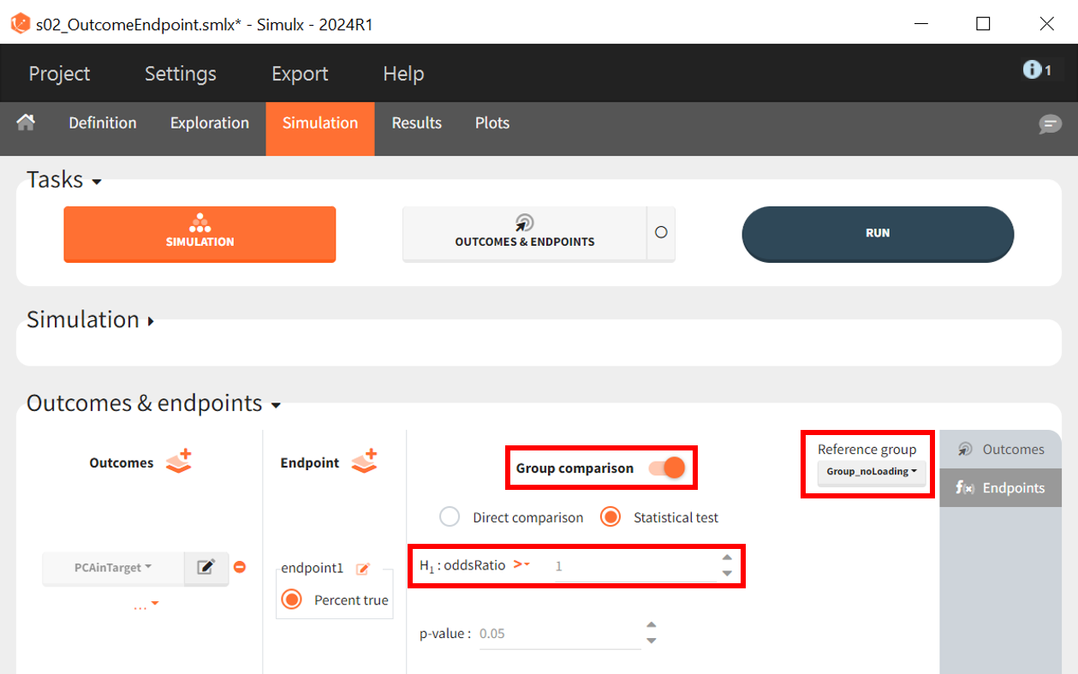
Task: Click the p-value input field
Action: (558, 635)
